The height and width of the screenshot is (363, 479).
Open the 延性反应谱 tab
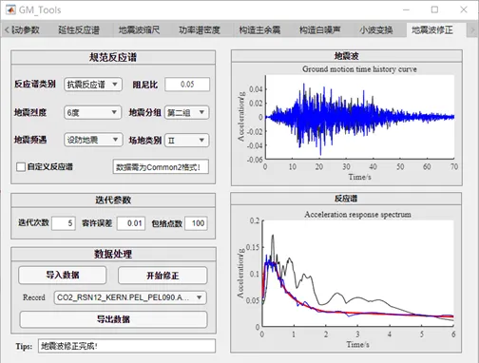click(79, 30)
